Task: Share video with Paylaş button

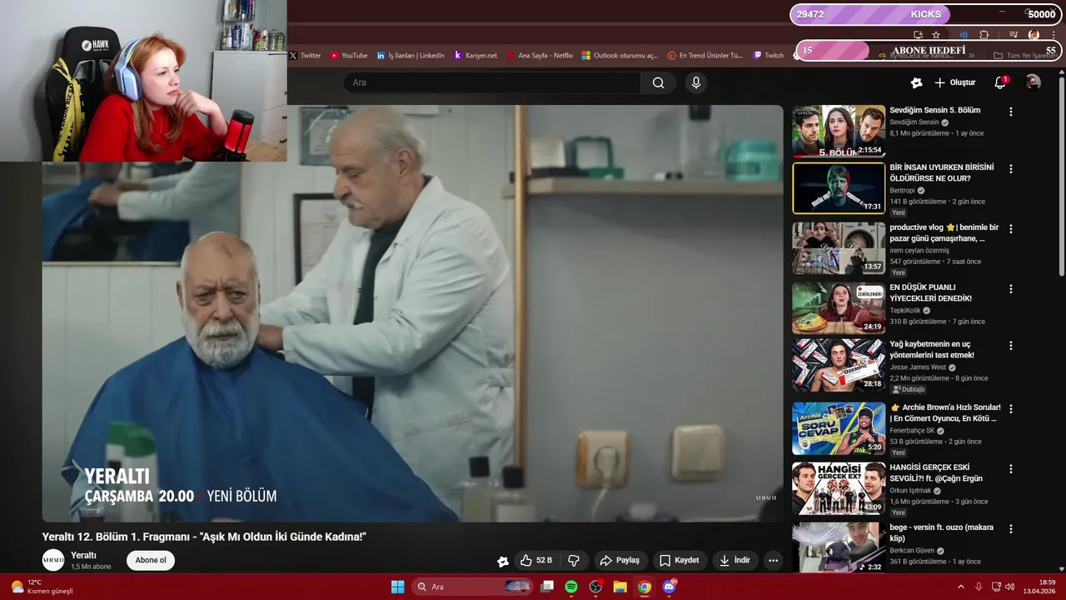Action: (x=620, y=561)
